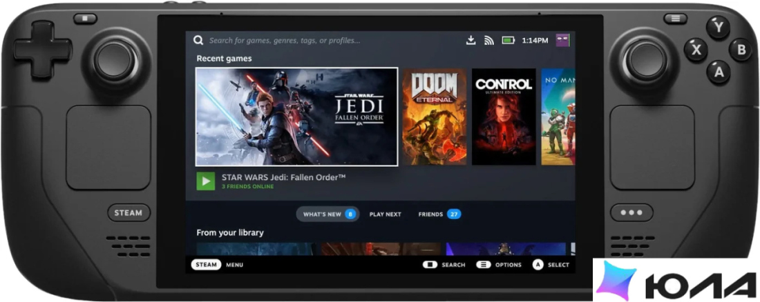Click the View button above left stick
The height and width of the screenshot is (302, 760).
[85, 19]
